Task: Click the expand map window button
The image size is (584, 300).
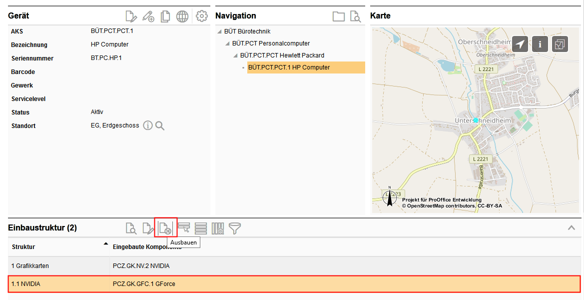Action: (560, 44)
